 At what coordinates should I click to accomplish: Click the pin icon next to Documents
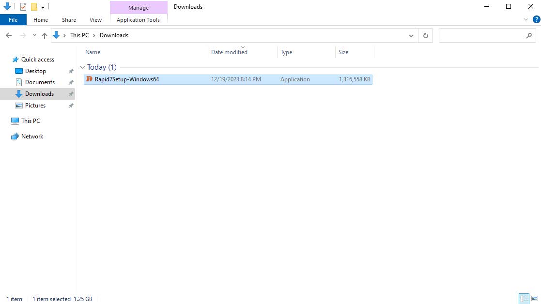pyautogui.click(x=71, y=83)
